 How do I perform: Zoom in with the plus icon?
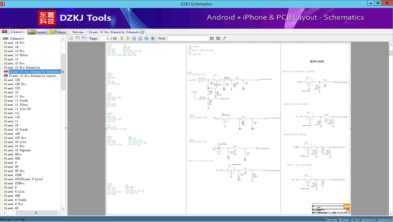point(153,38)
